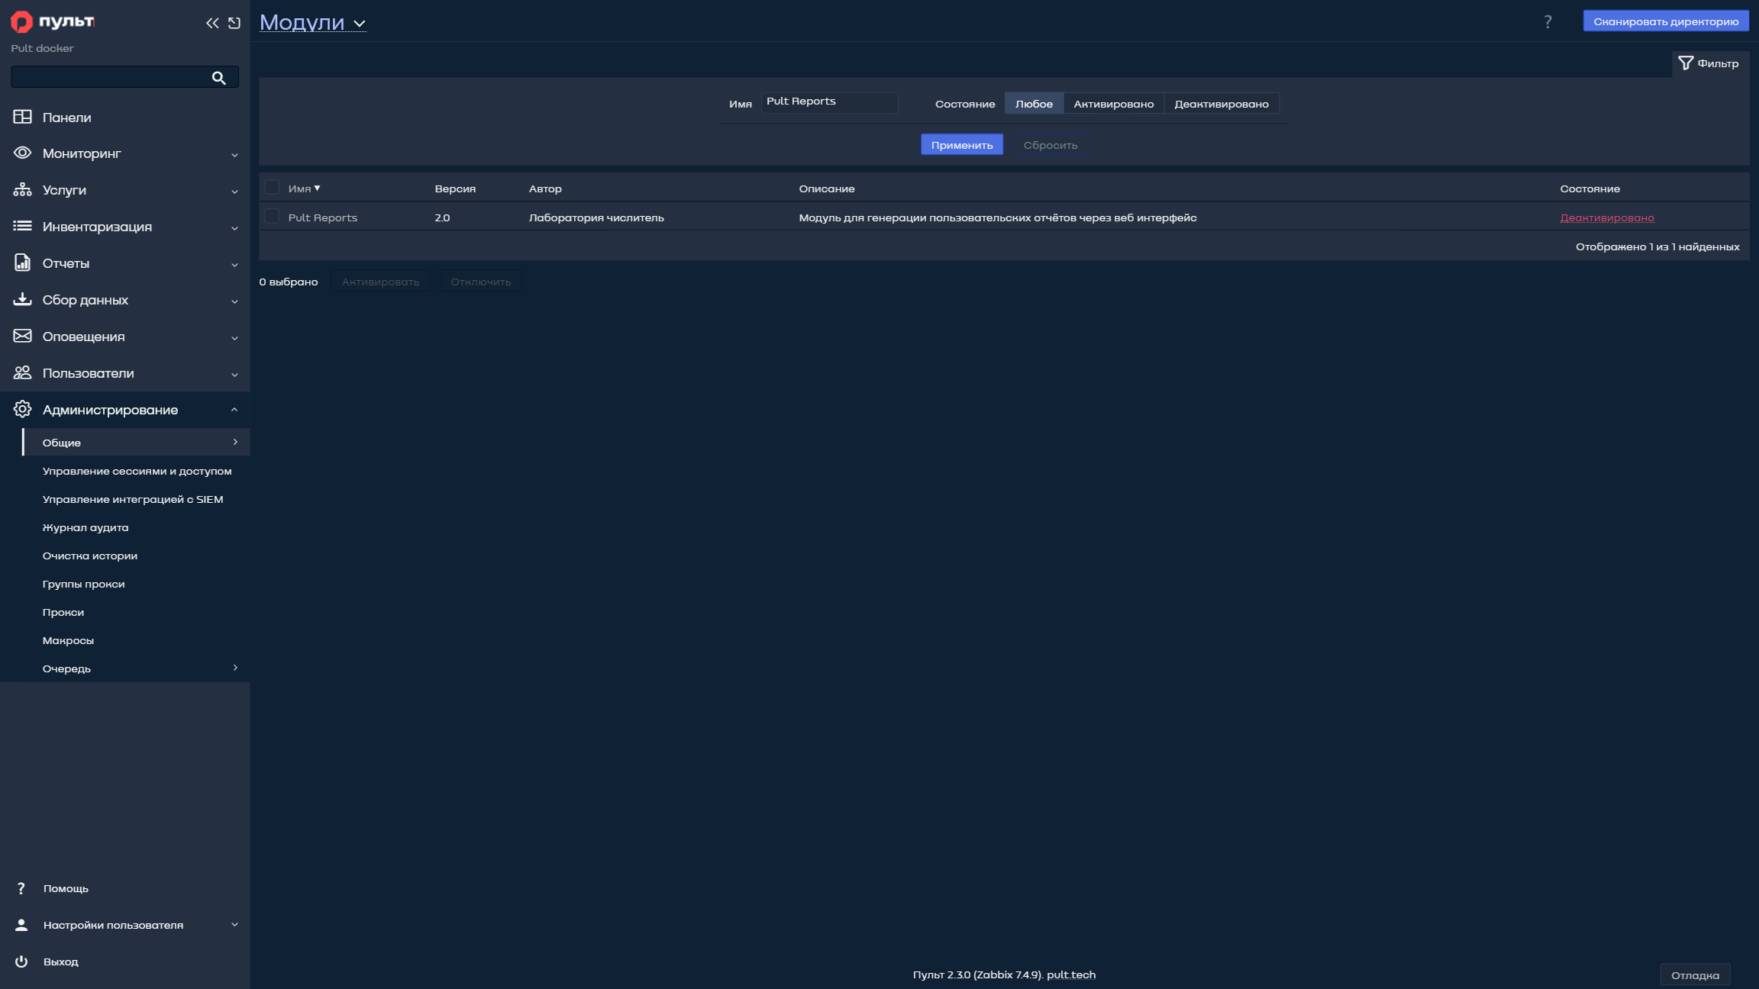Viewport: 1759px width, 989px height.
Task: Open Очистка истории menu item
Action: tap(90, 556)
